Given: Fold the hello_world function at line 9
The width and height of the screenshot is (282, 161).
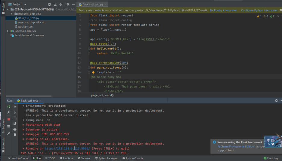Looking at the screenshot, I should tap(89, 49).
